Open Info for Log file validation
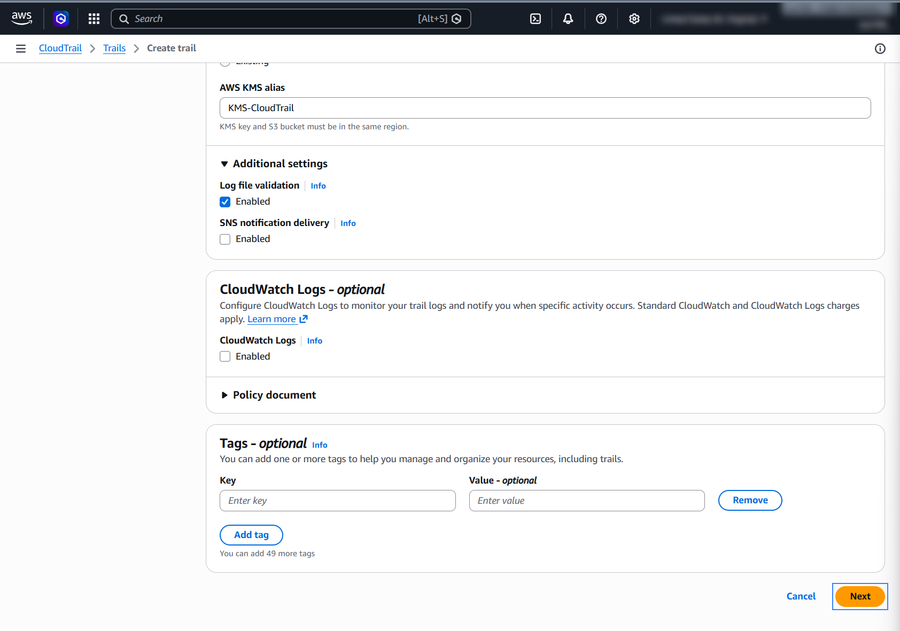 coord(318,186)
